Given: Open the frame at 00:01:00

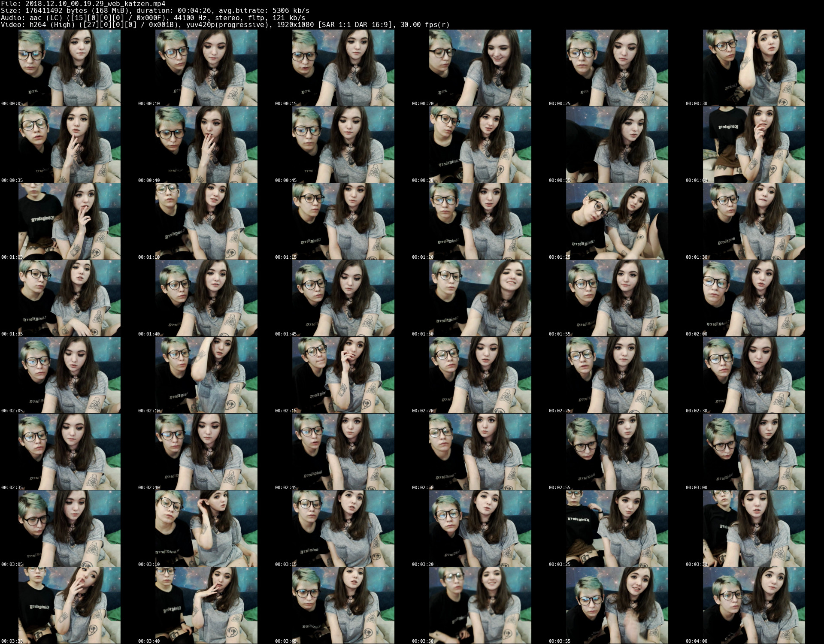Looking at the screenshot, I should pyautogui.click(x=754, y=145).
